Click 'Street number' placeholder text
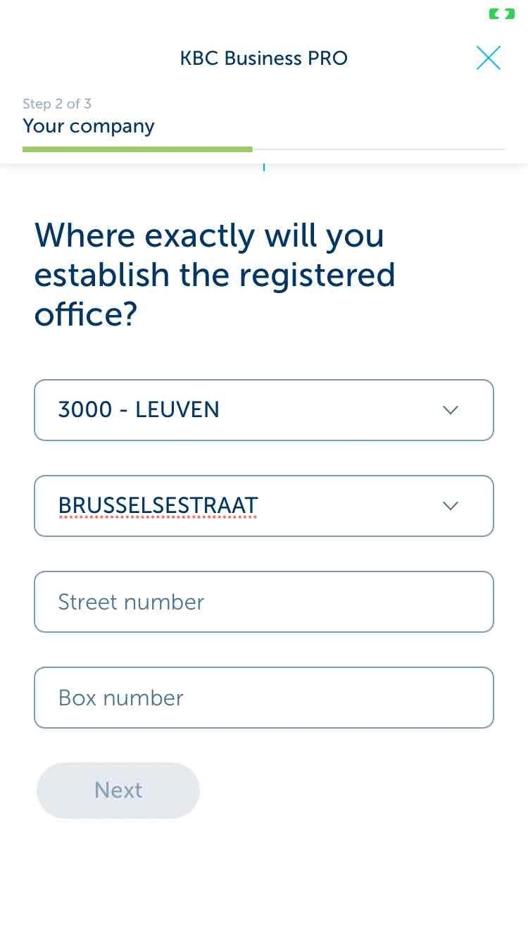The width and height of the screenshot is (528, 940). tap(131, 602)
